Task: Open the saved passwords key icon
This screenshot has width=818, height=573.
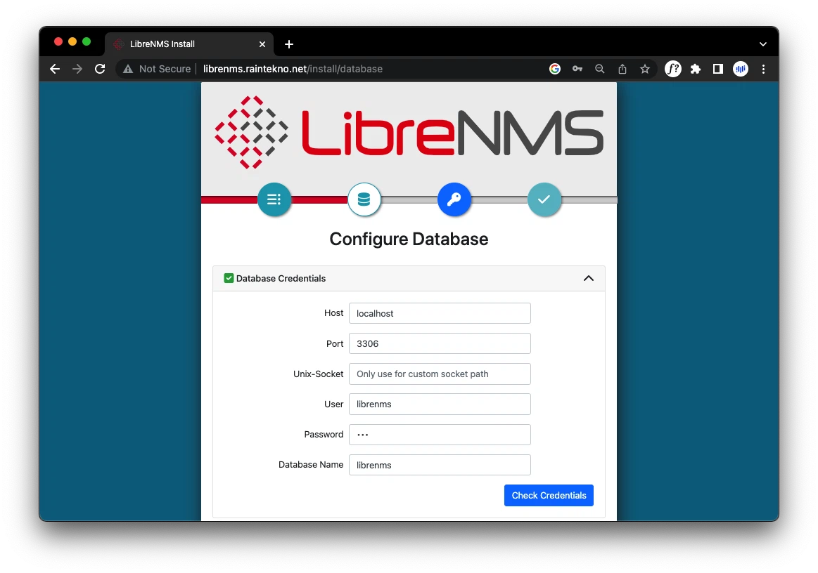Action: coord(577,69)
